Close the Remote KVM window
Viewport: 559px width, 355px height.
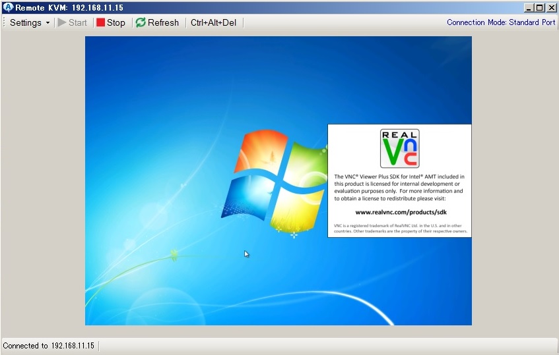click(551, 7)
